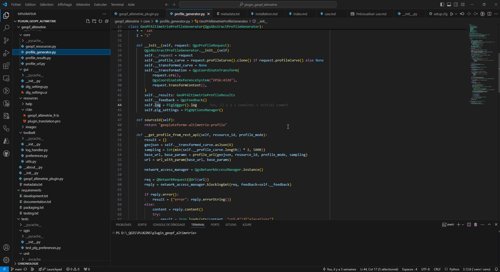Create a new file in explorer header
The image size is (500, 272).
88,21
